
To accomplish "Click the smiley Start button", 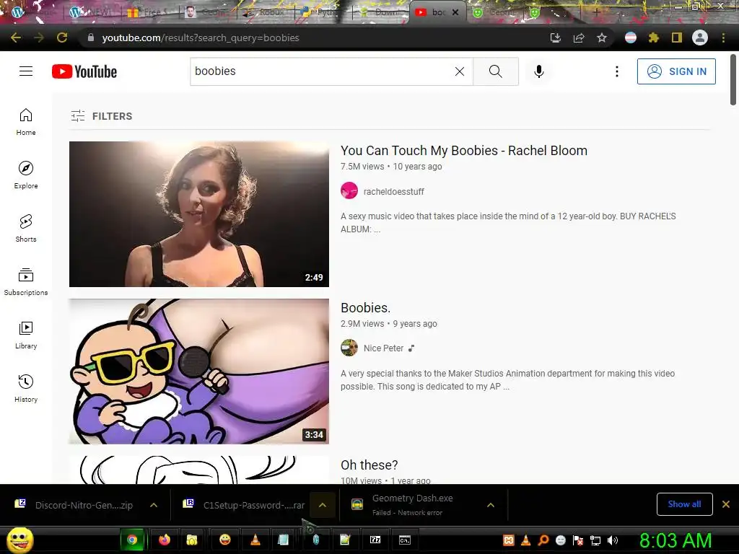I will [19, 540].
